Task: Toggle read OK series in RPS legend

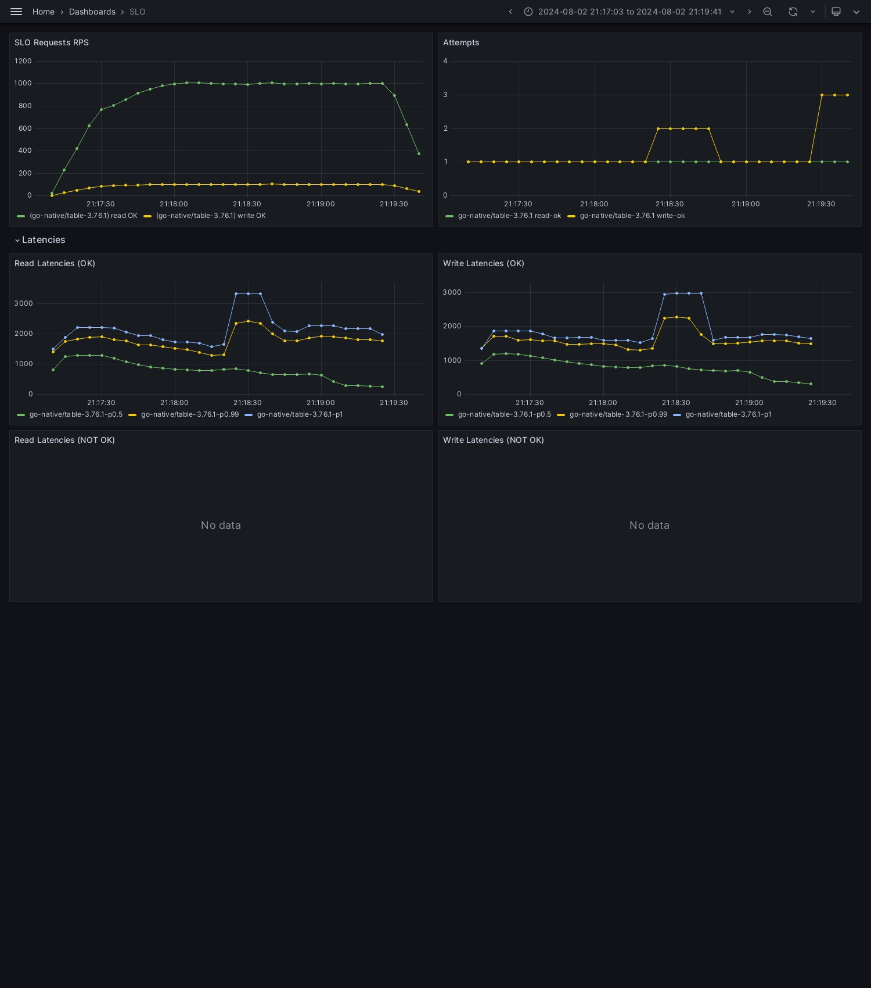Action: point(84,216)
